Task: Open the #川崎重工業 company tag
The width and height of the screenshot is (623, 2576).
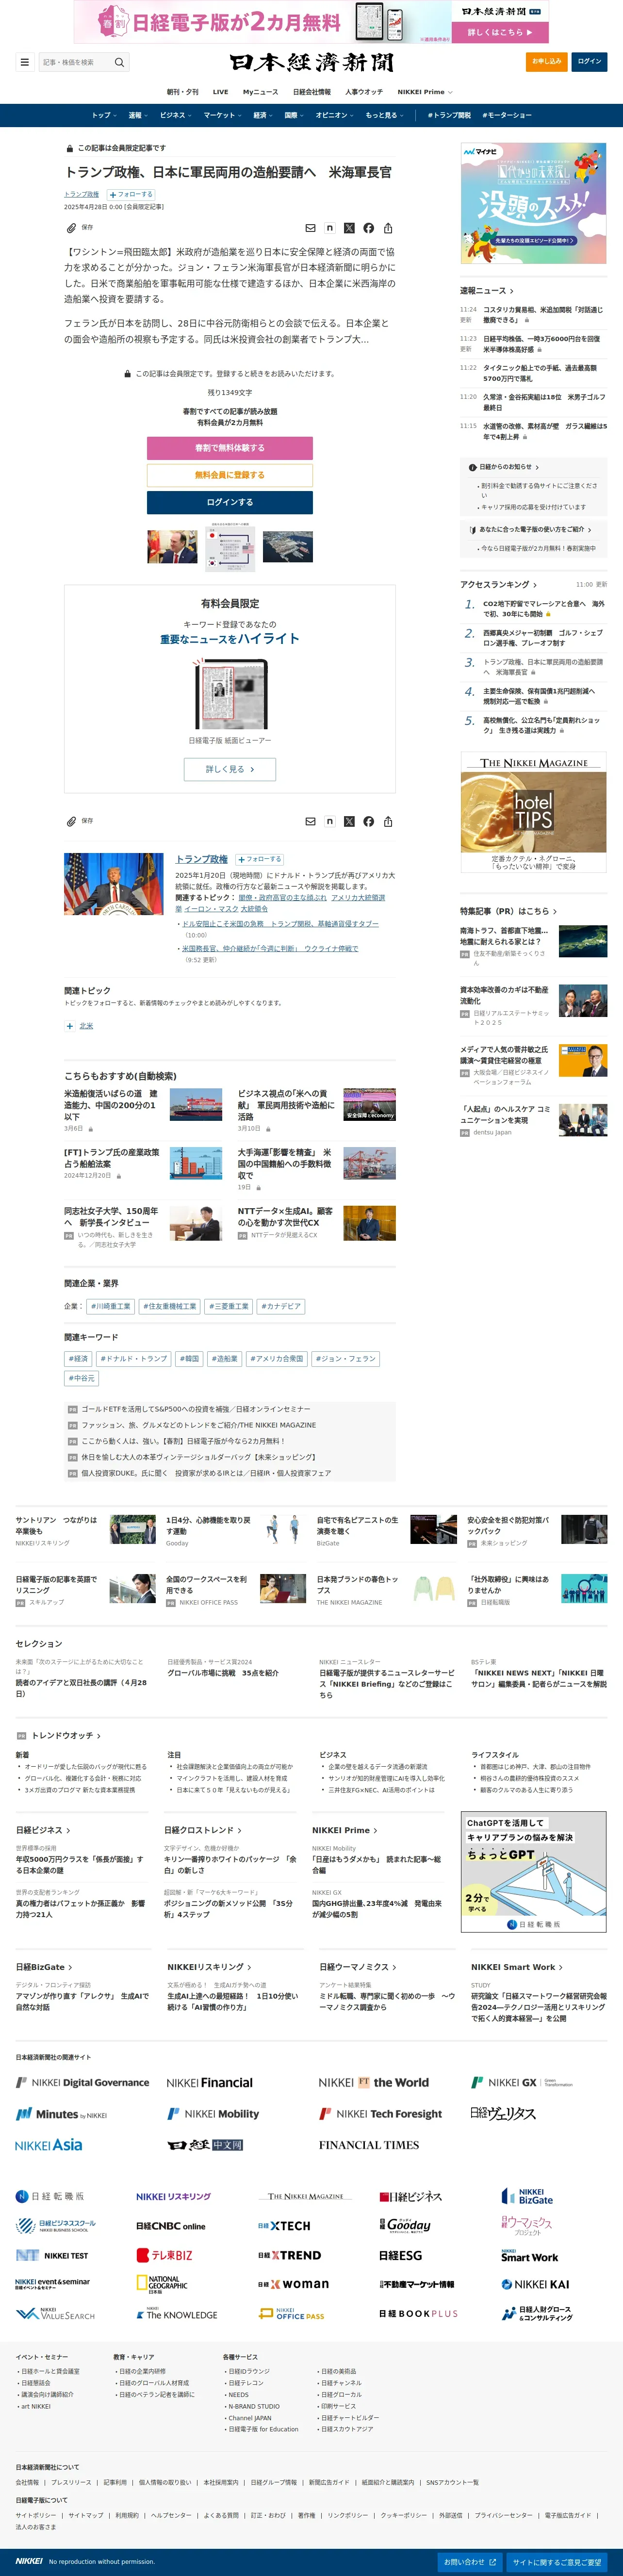Action: (x=111, y=1306)
